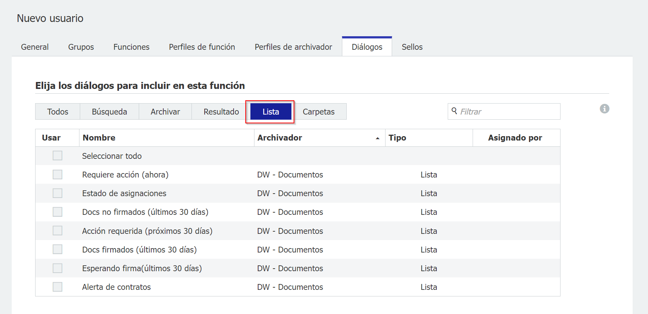
Task: Check the Seleccionar todo checkbox
Action: [x=57, y=156]
